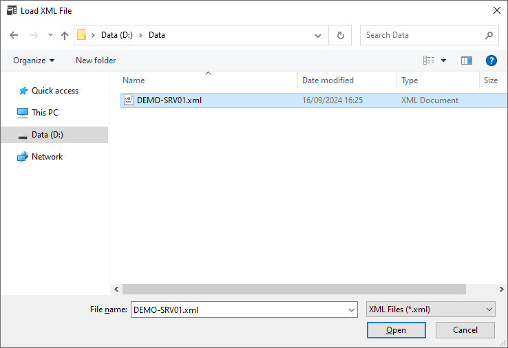Click the search magnifier icon

pyautogui.click(x=489, y=35)
